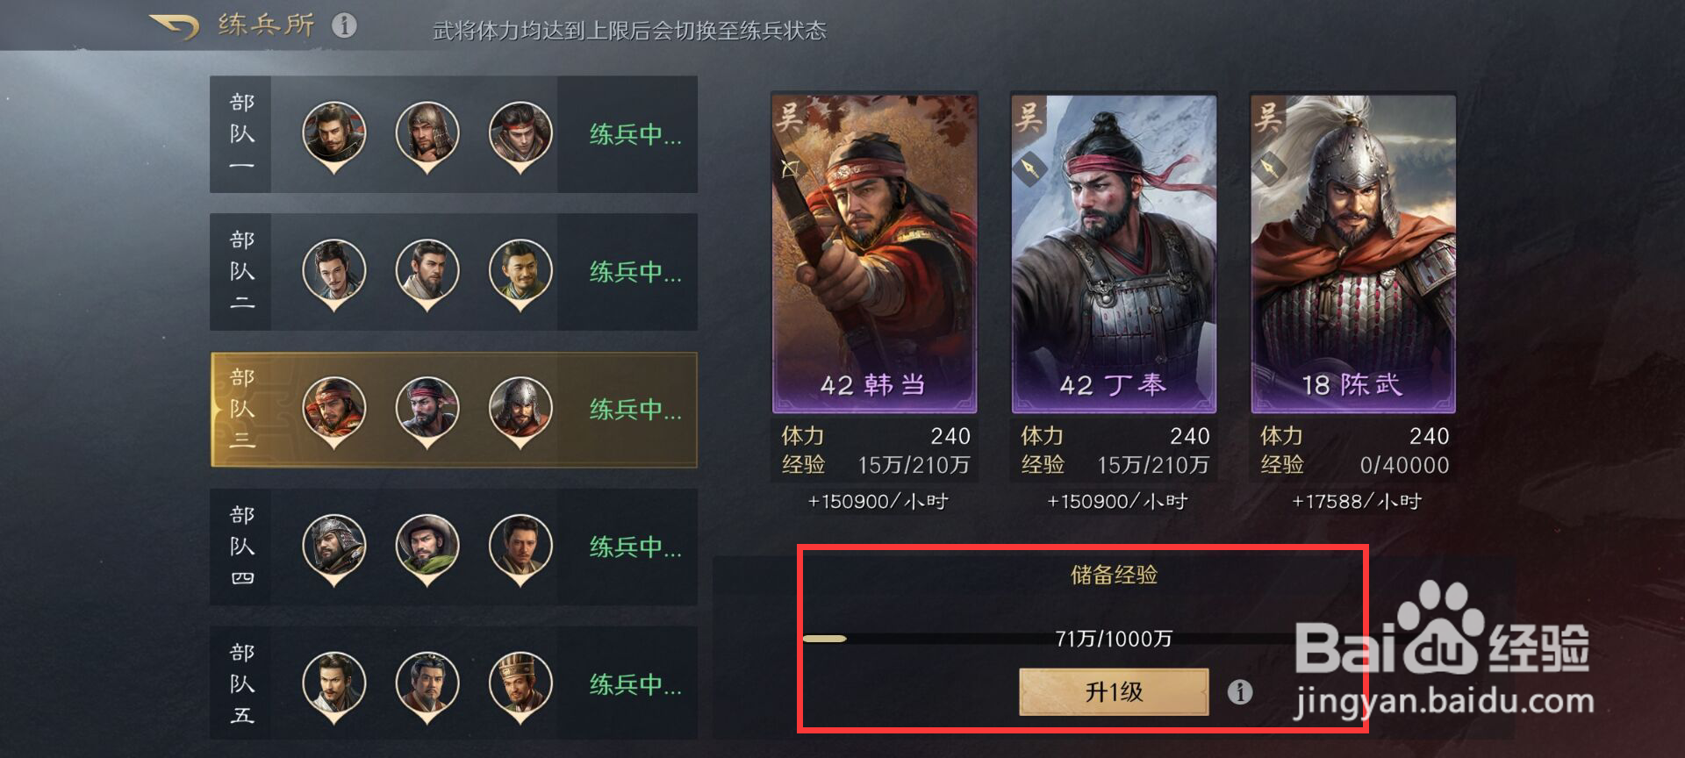Click the info icon beside 升1级 button
Screen dimensions: 1685x758
[1239, 692]
